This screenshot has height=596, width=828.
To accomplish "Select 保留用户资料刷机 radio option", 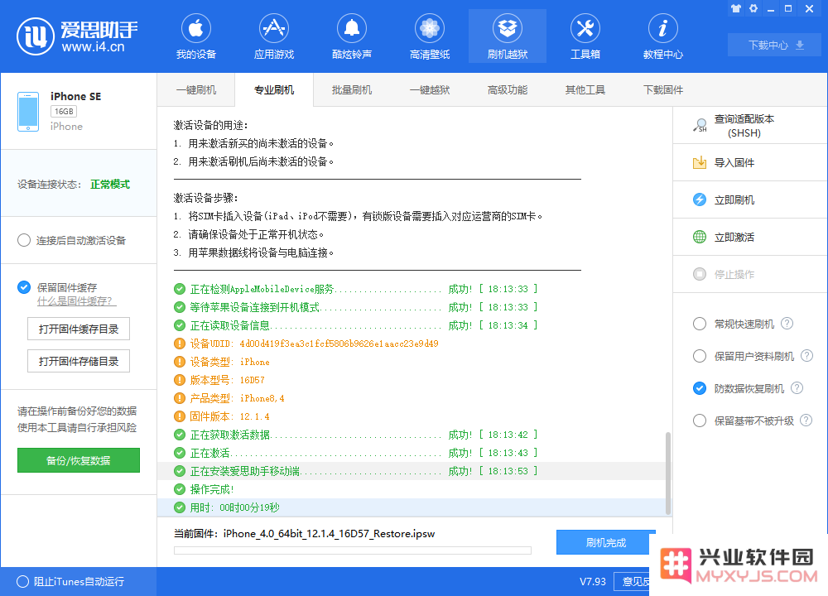I will (700, 356).
